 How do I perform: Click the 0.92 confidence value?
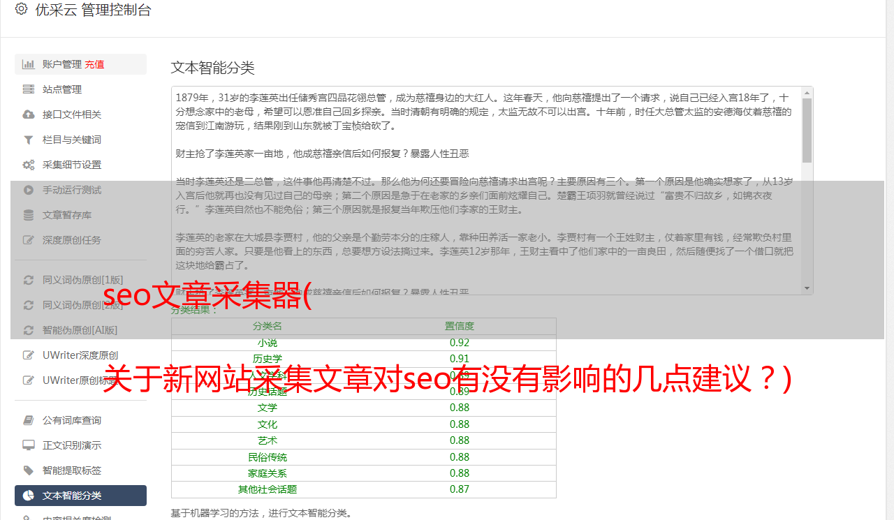(460, 343)
